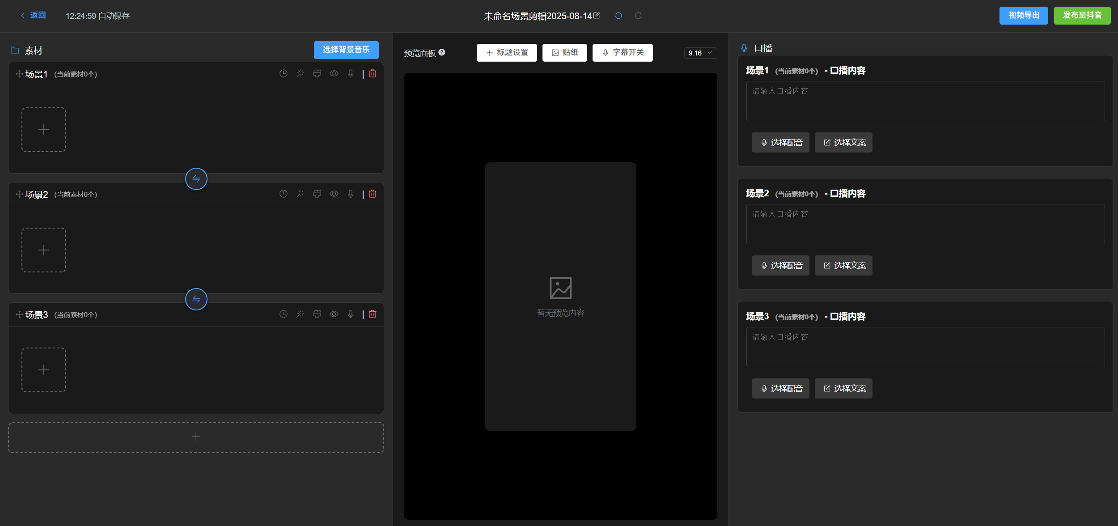Delete 场景3 using red trash icon
This screenshot has width=1118, height=526.
coord(373,314)
